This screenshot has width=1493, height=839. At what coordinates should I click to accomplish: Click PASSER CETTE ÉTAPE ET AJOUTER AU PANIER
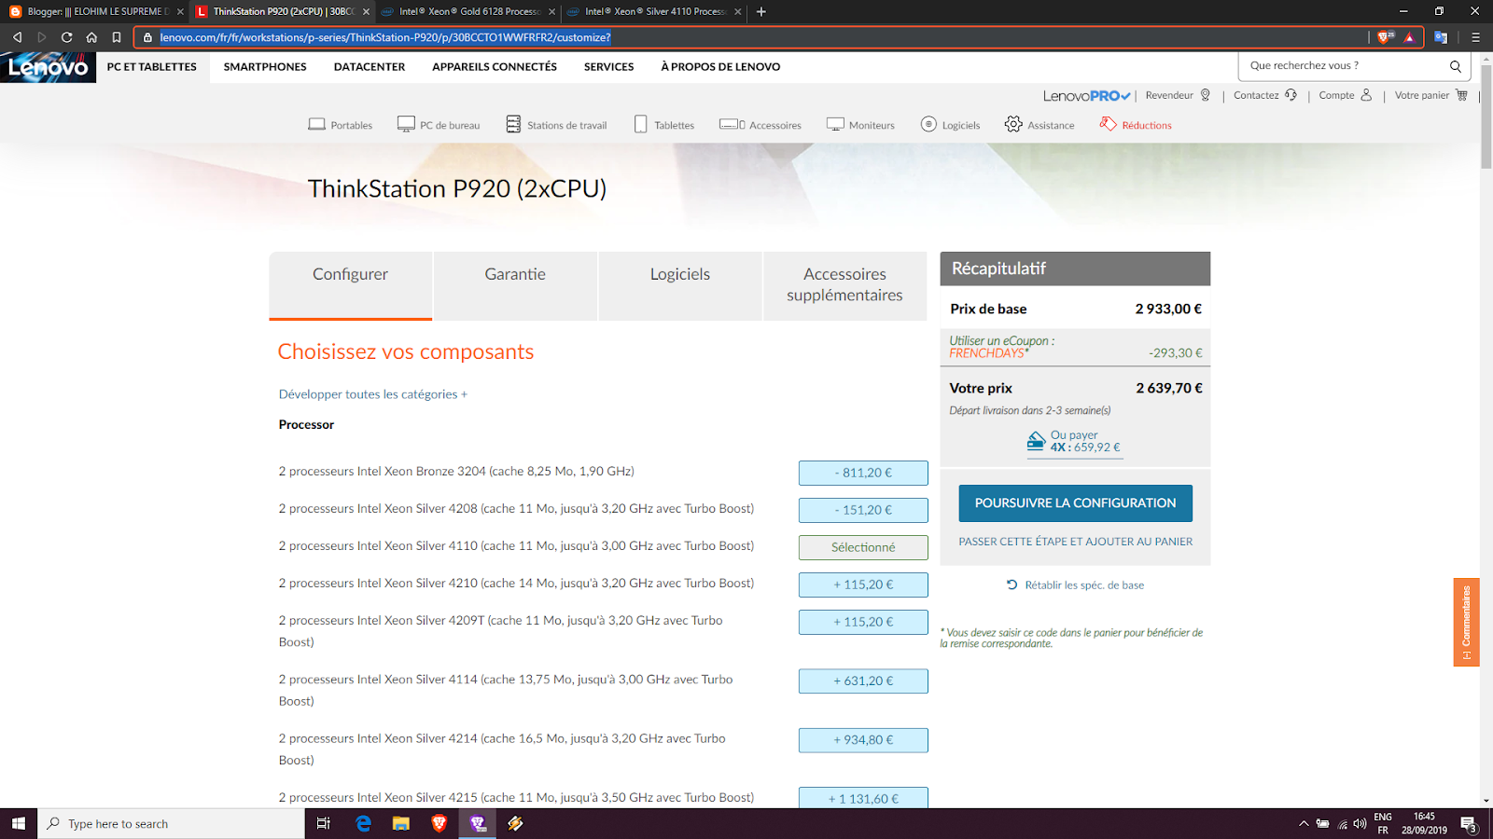1075,542
